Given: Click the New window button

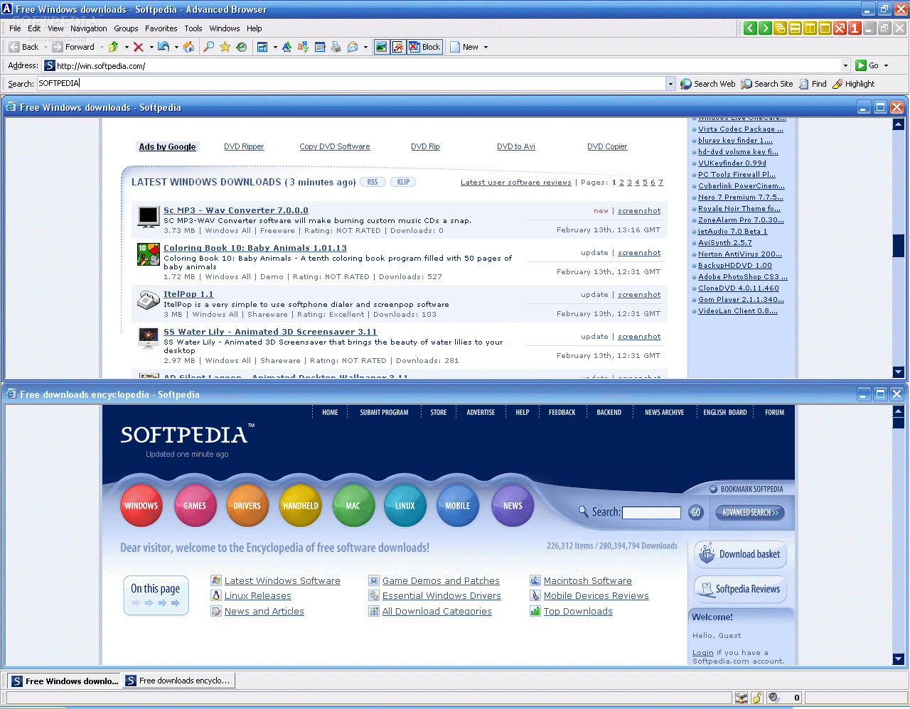Looking at the screenshot, I should coord(464,47).
